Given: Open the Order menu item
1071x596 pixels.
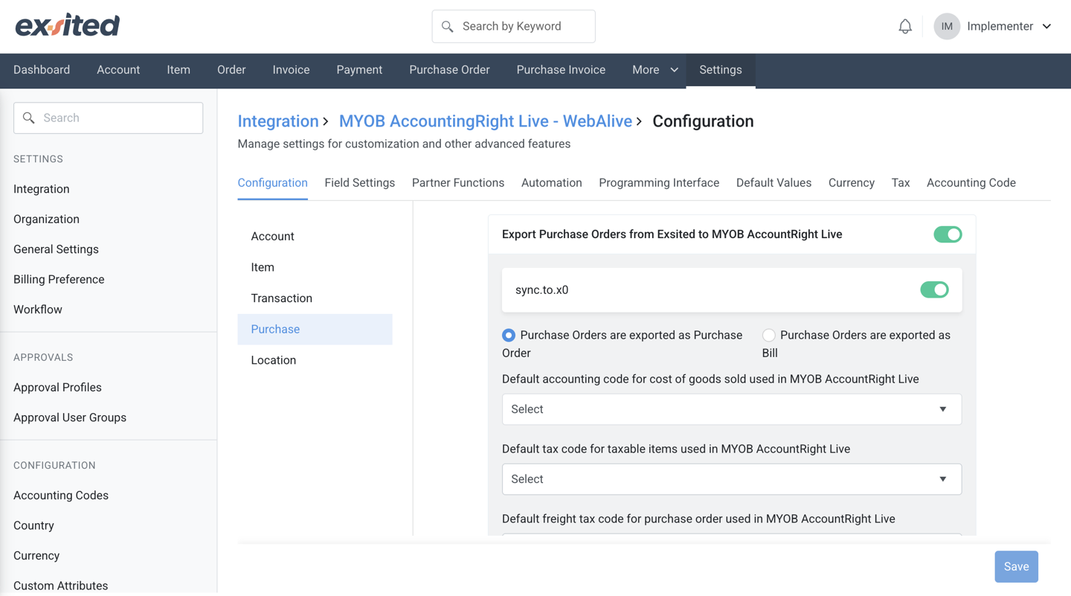Looking at the screenshot, I should 231,70.
